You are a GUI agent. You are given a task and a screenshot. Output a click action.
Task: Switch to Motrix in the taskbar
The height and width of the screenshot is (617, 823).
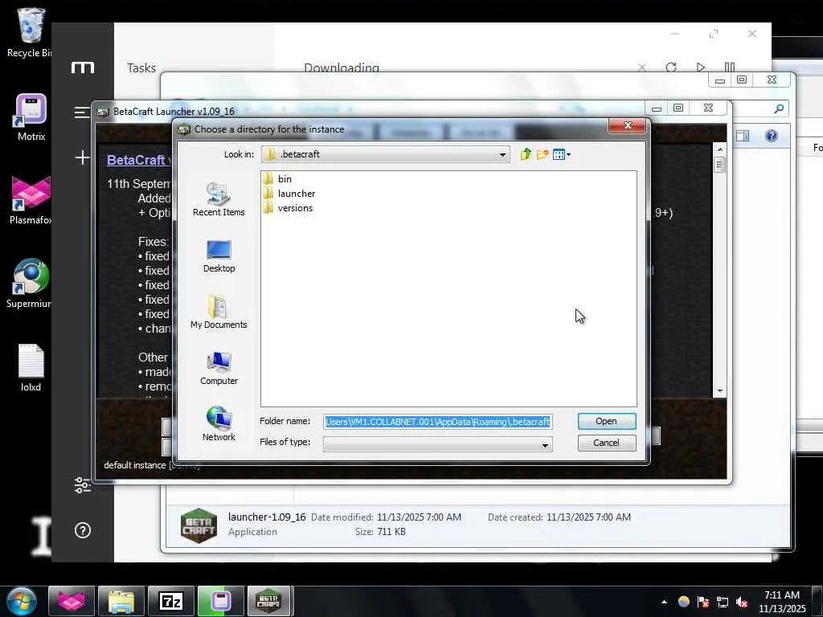coord(220,601)
